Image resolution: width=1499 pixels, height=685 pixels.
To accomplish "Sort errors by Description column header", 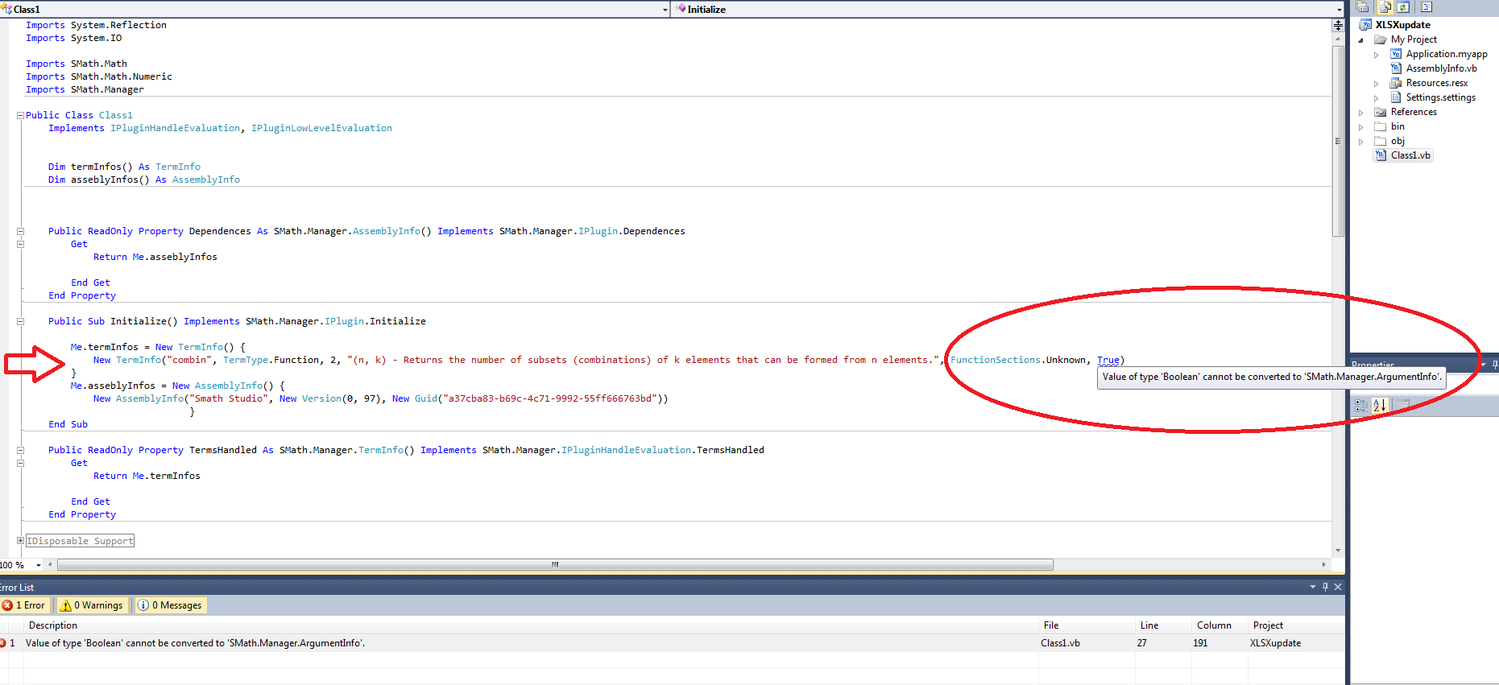I will pyautogui.click(x=53, y=625).
